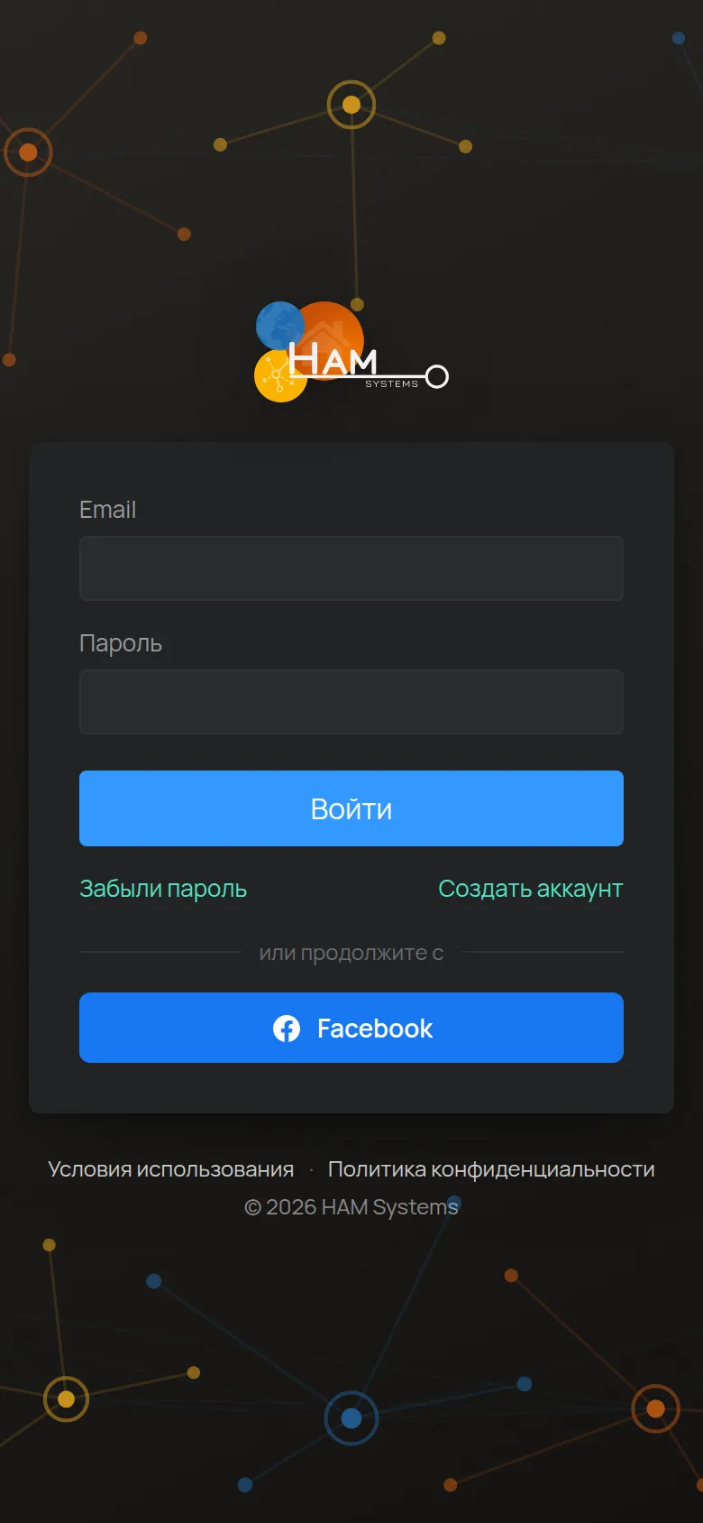Click the white key ring on logo
Viewport: 703px width, 1523px height.
point(437,376)
